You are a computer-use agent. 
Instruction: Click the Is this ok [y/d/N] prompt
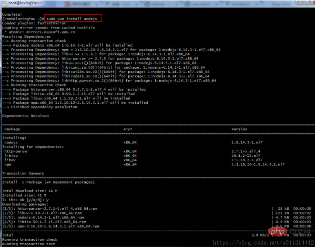25,200
